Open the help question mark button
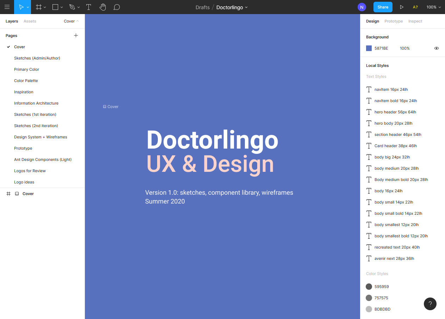Viewport: 445px width, 319px height. (x=430, y=304)
